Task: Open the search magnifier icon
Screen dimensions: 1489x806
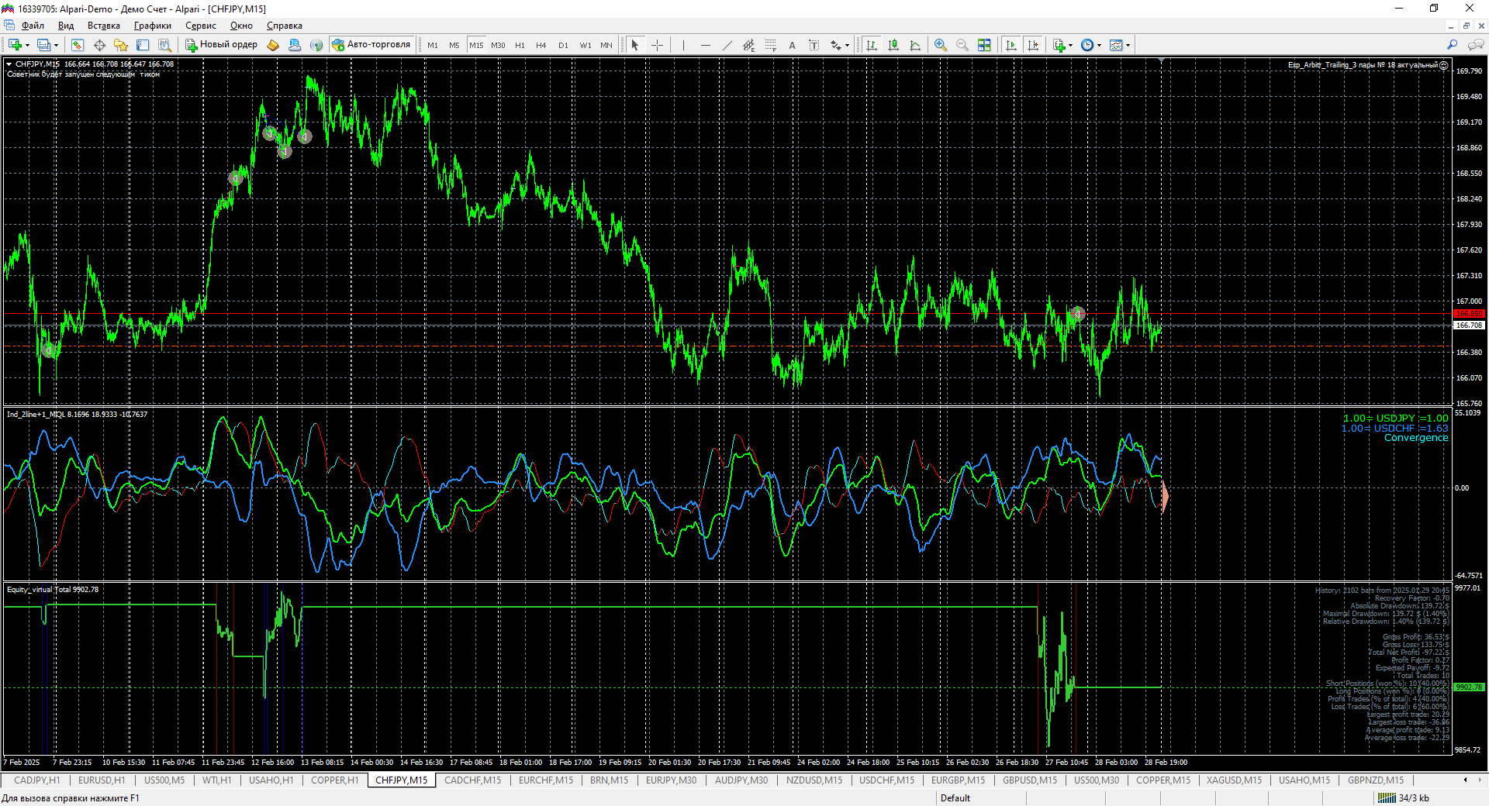Action: (x=1453, y=45)
